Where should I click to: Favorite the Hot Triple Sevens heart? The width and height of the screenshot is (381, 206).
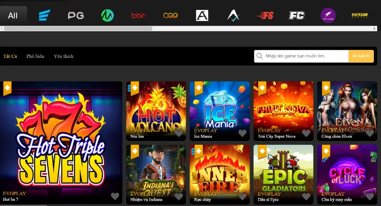115,196
